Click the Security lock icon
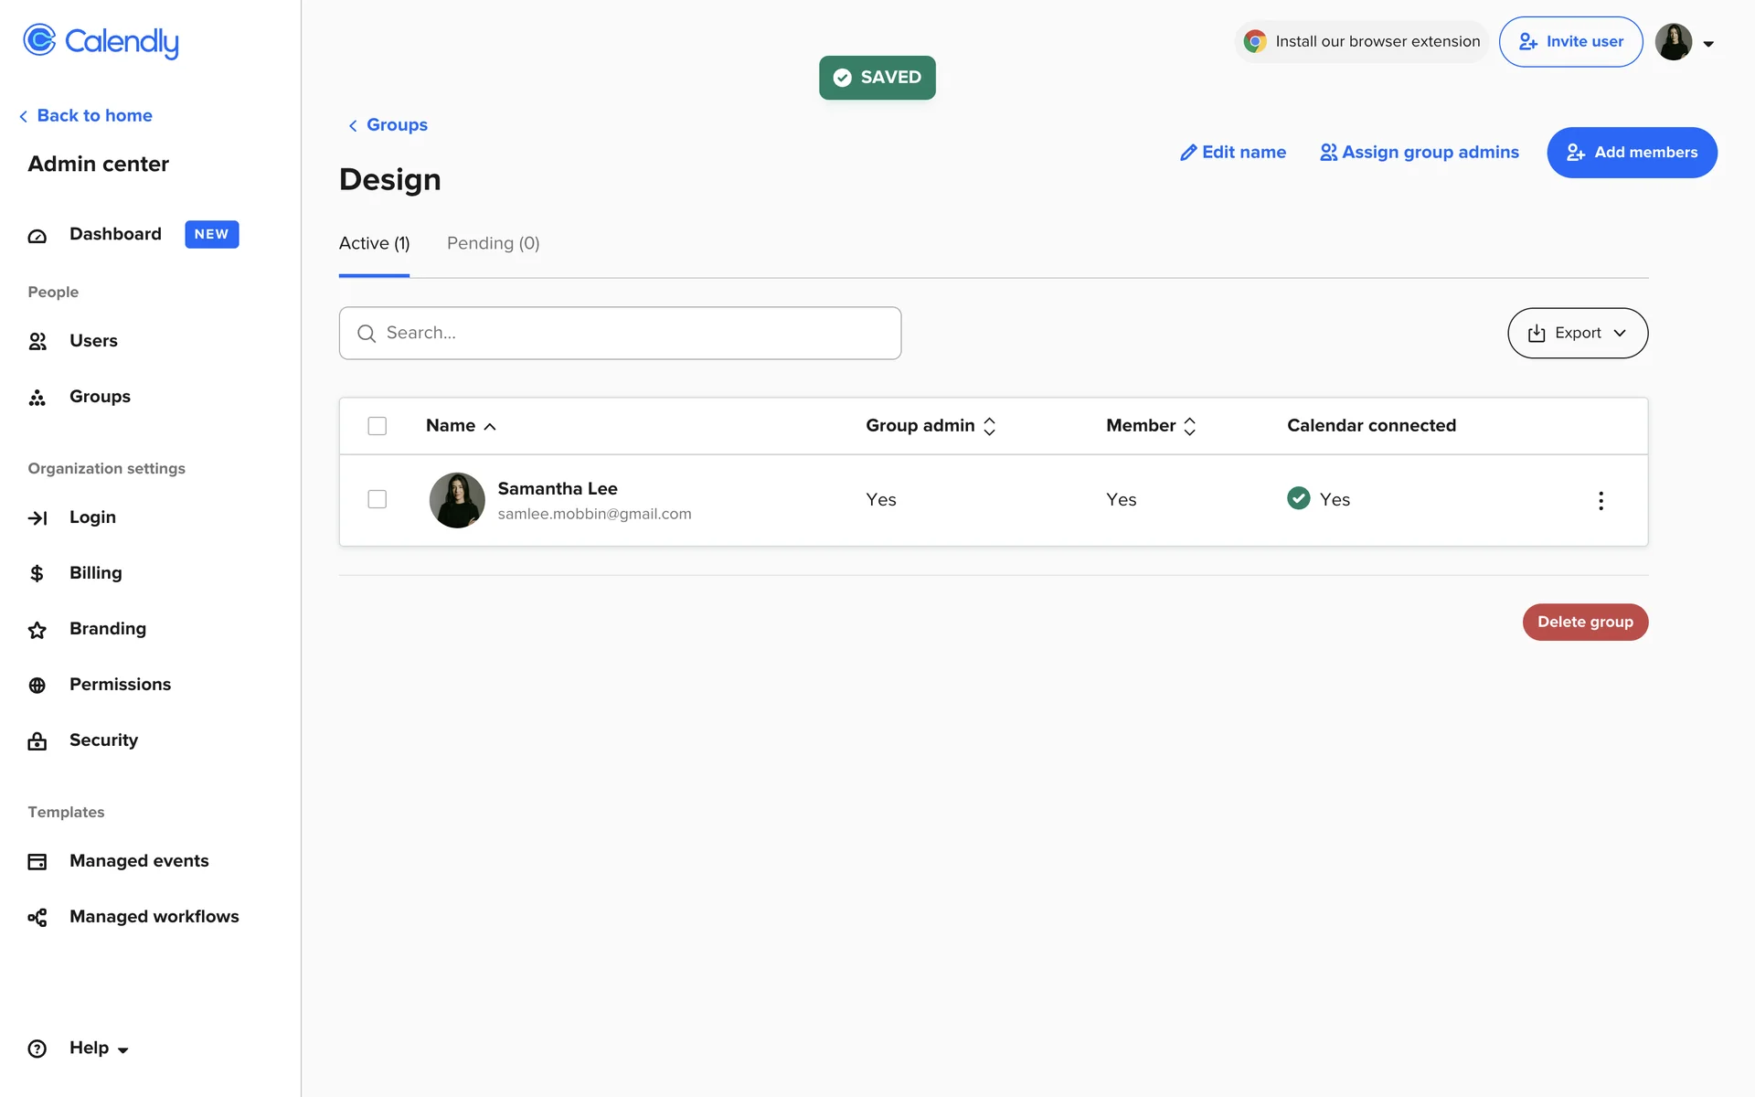1755x1097 pixels. [37, 741]
